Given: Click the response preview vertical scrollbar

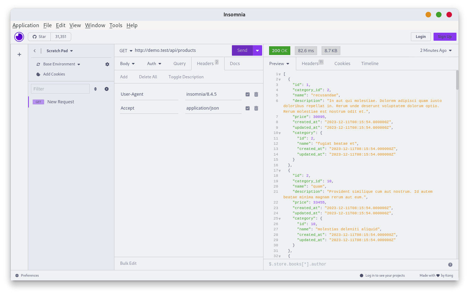Looking at the screenshot, I should (457, 80).
